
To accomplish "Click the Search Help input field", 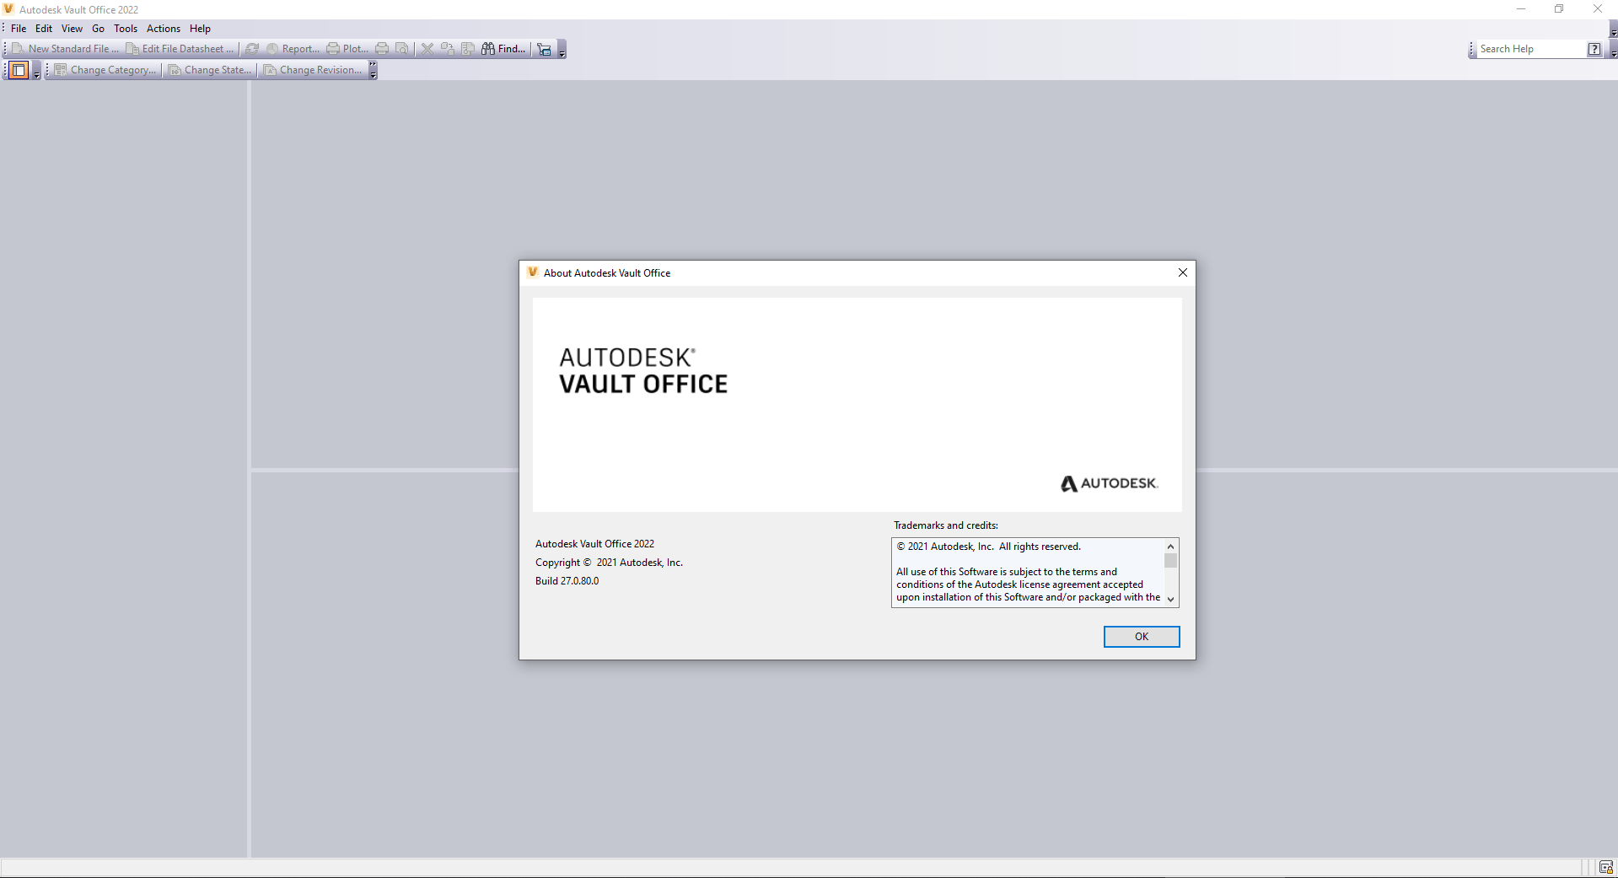I will coord(1531,49).
